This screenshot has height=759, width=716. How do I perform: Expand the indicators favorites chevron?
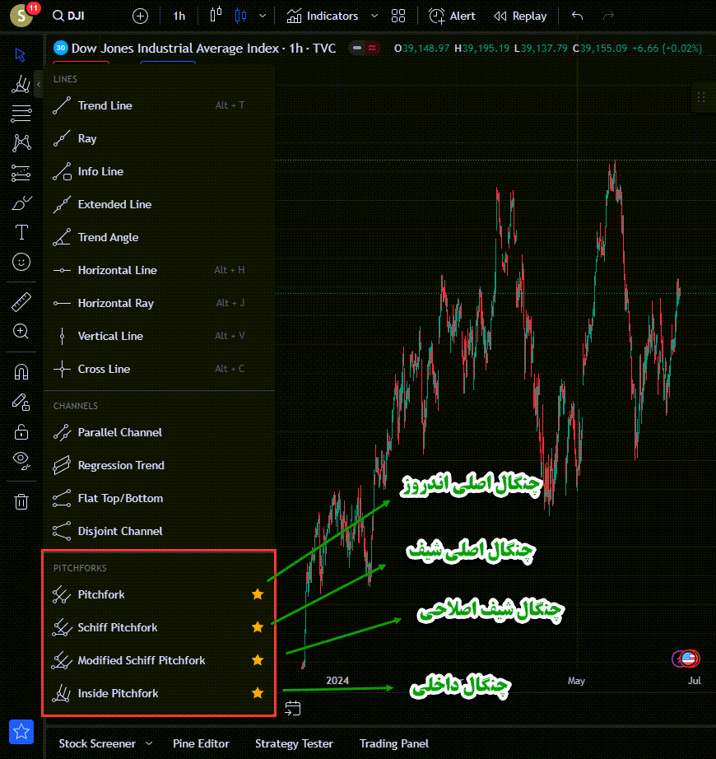(374, 16)
